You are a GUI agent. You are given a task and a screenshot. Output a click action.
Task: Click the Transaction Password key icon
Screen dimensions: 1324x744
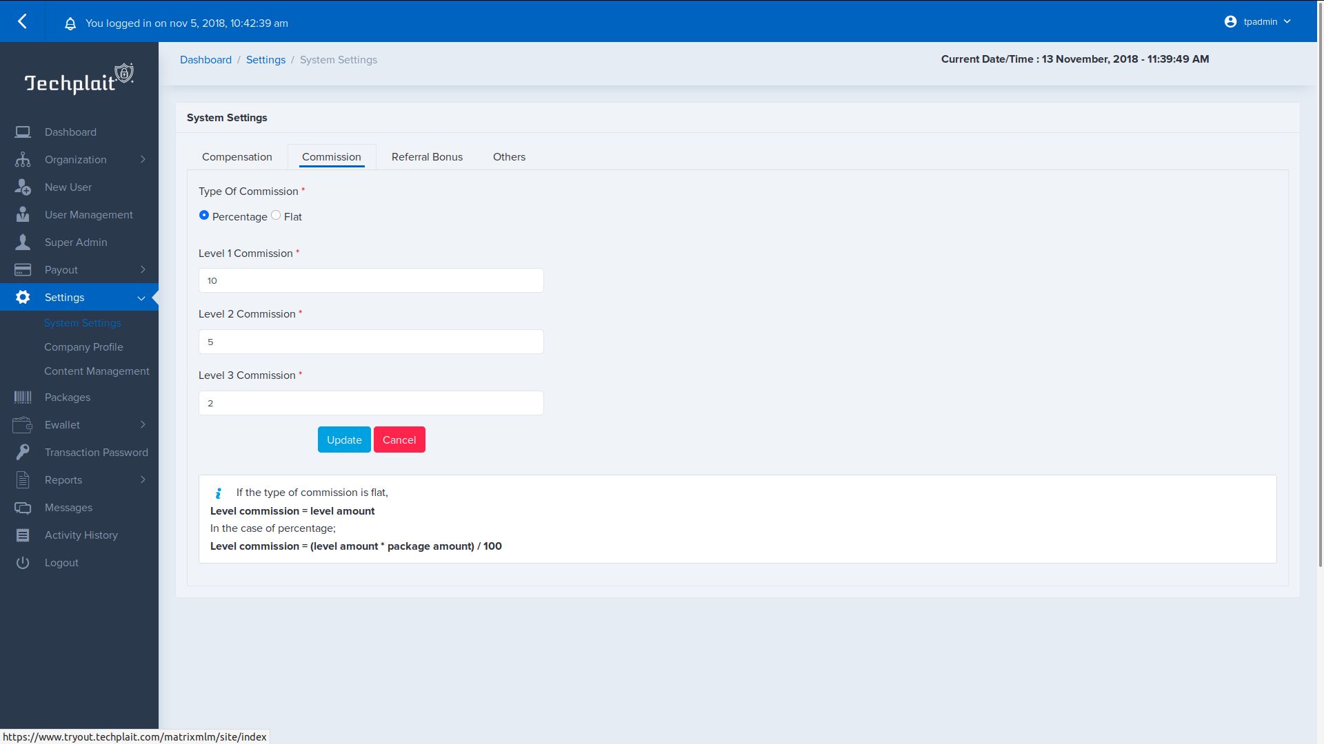(x=23, y=452)
